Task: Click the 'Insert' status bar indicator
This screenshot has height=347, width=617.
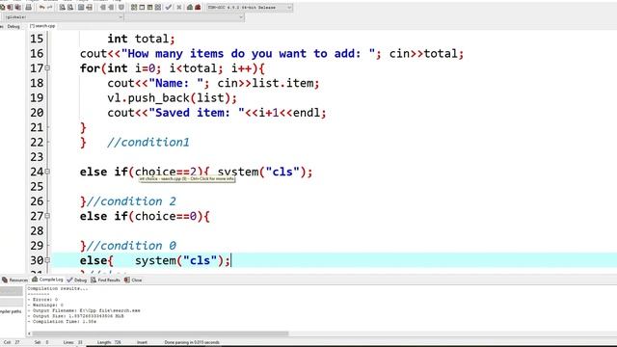Action: click(142, 342)
